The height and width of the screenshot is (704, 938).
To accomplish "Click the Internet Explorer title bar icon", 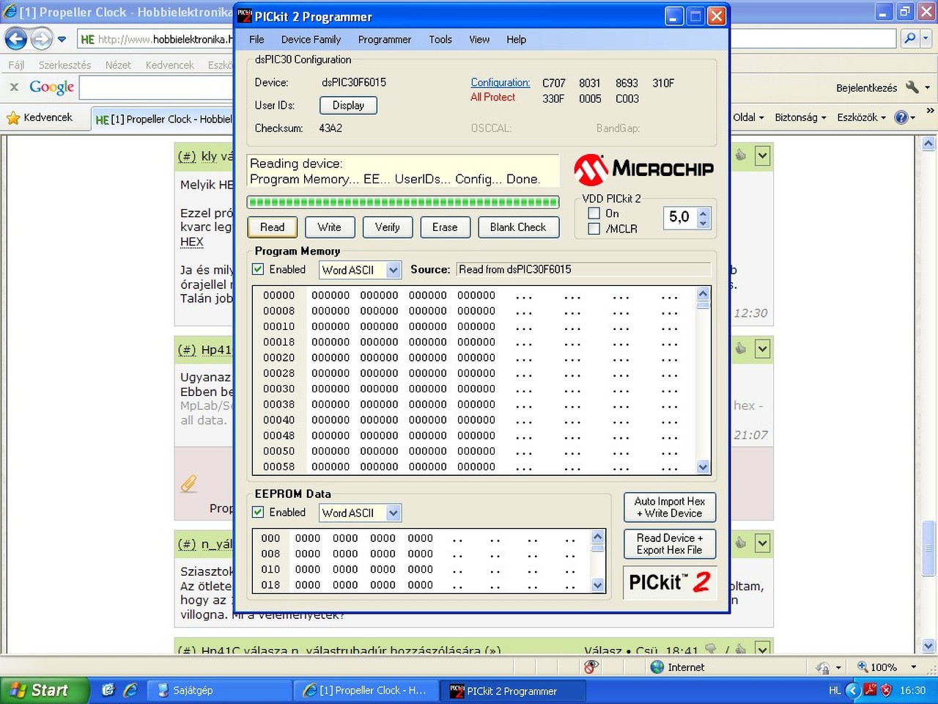I will [10, 12].
